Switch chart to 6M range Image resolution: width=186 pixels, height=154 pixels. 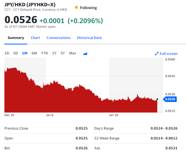[x=34, y=53]
